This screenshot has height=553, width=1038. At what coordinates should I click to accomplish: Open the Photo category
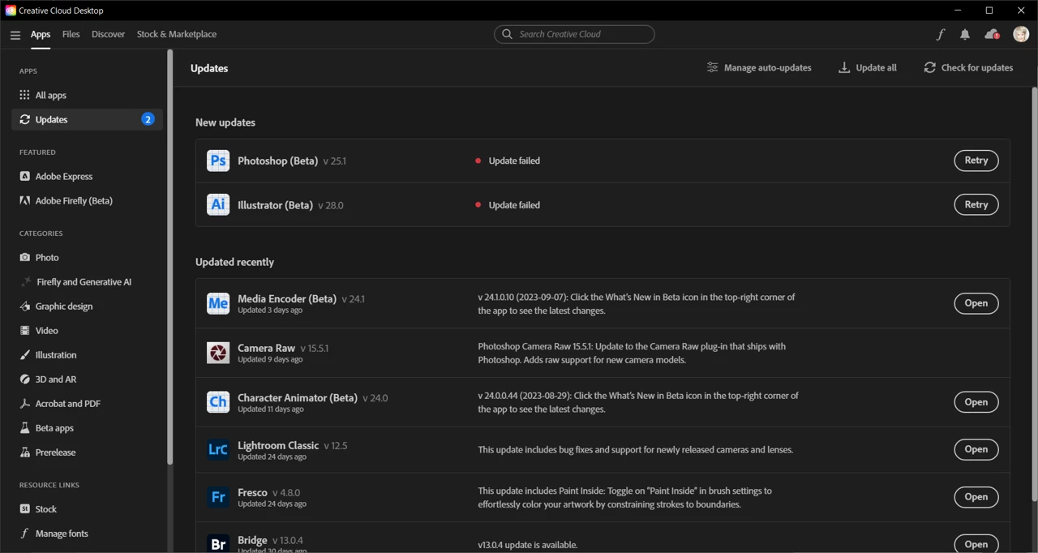pos(87,257)
